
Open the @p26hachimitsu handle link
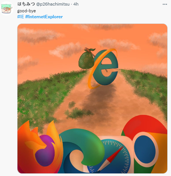(53, 4)
